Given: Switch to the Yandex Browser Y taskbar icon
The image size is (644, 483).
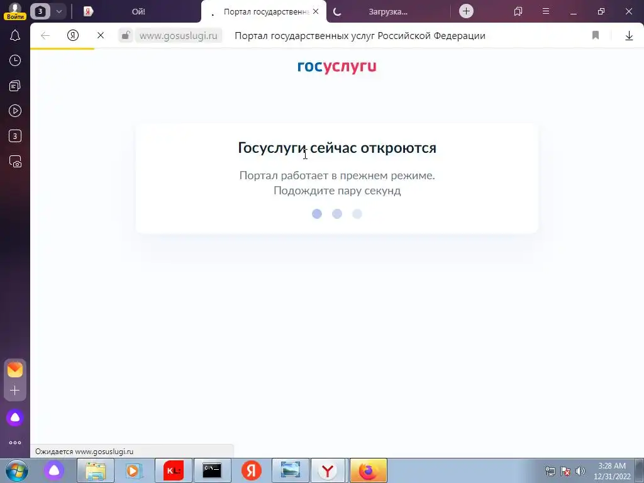Looking at the screenshot, I should [x=328, y=470].
